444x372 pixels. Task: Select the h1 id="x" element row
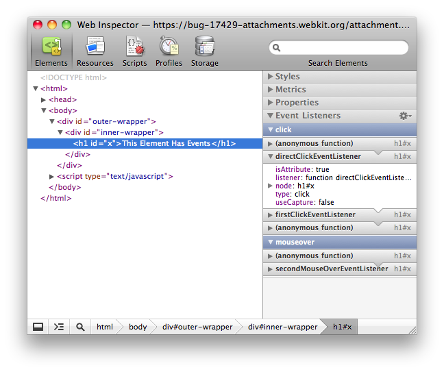[x=145, y=144]
